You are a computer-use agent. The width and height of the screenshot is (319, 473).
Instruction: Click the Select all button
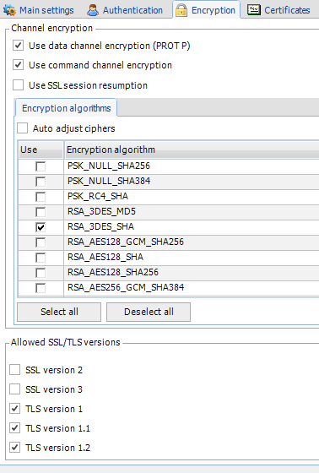59,312
